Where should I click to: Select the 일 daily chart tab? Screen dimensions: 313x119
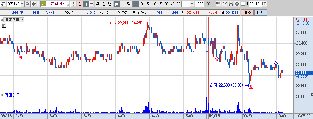[80, 4]
